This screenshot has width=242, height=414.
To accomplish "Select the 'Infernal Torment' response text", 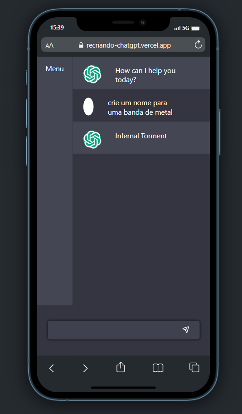I will [x=141, y=136].
